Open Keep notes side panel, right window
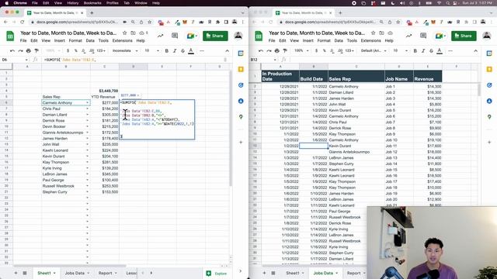The width and height of the screenshot is (497, 279). pyautogui.click(x=489, y=69)
